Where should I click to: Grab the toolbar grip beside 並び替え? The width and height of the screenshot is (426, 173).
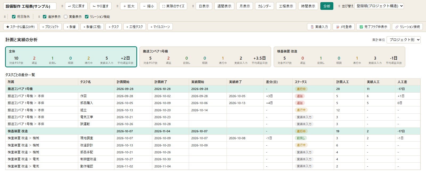(x=339, y=6)
